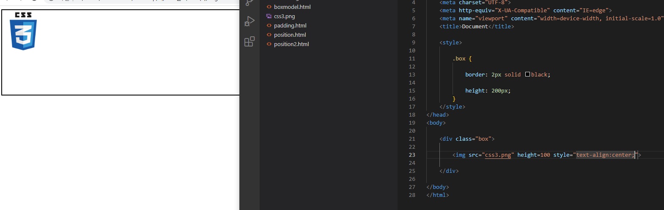Click the opening <style> tag

pyautogui.click(x=451, y=43)
